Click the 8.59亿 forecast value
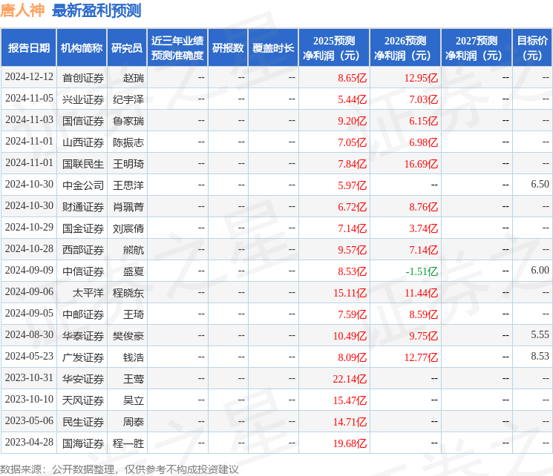The height and width of the screenshot is (476, 553). [x=423, y=314]
